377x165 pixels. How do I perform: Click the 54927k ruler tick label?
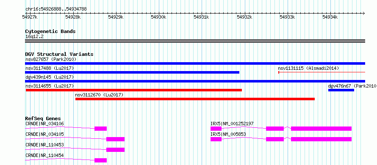tap(30, 17)
